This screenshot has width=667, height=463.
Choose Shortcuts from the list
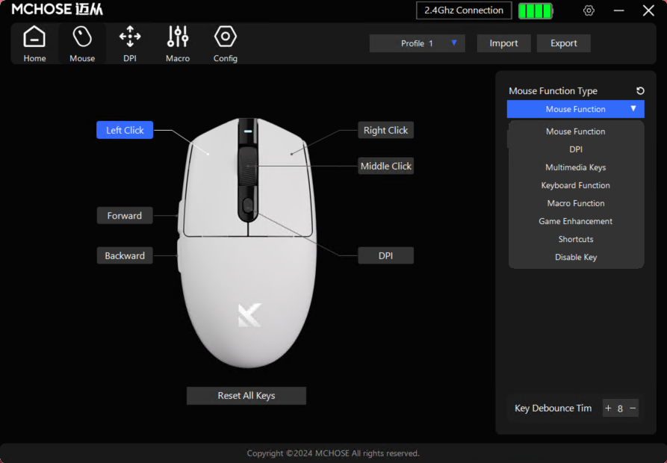[x=576, y=239]
